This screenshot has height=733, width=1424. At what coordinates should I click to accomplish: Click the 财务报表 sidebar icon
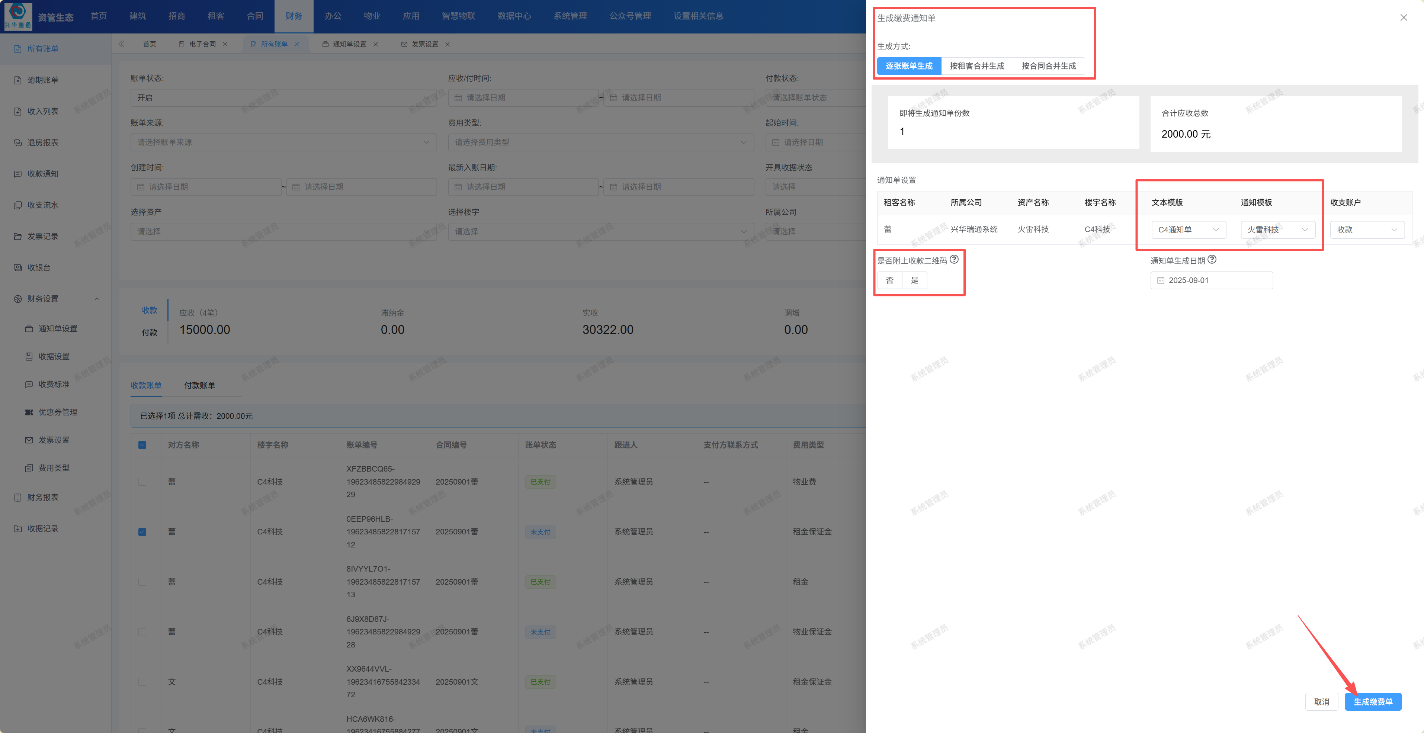18,498
